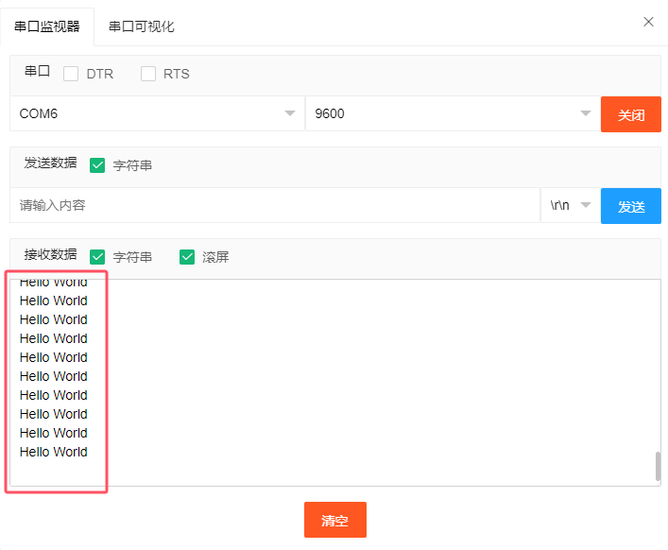Screen dimensions: 668x550
Task: Open the COM6 port dropdown
Action: pyautogui.click(x=157, y=113)
